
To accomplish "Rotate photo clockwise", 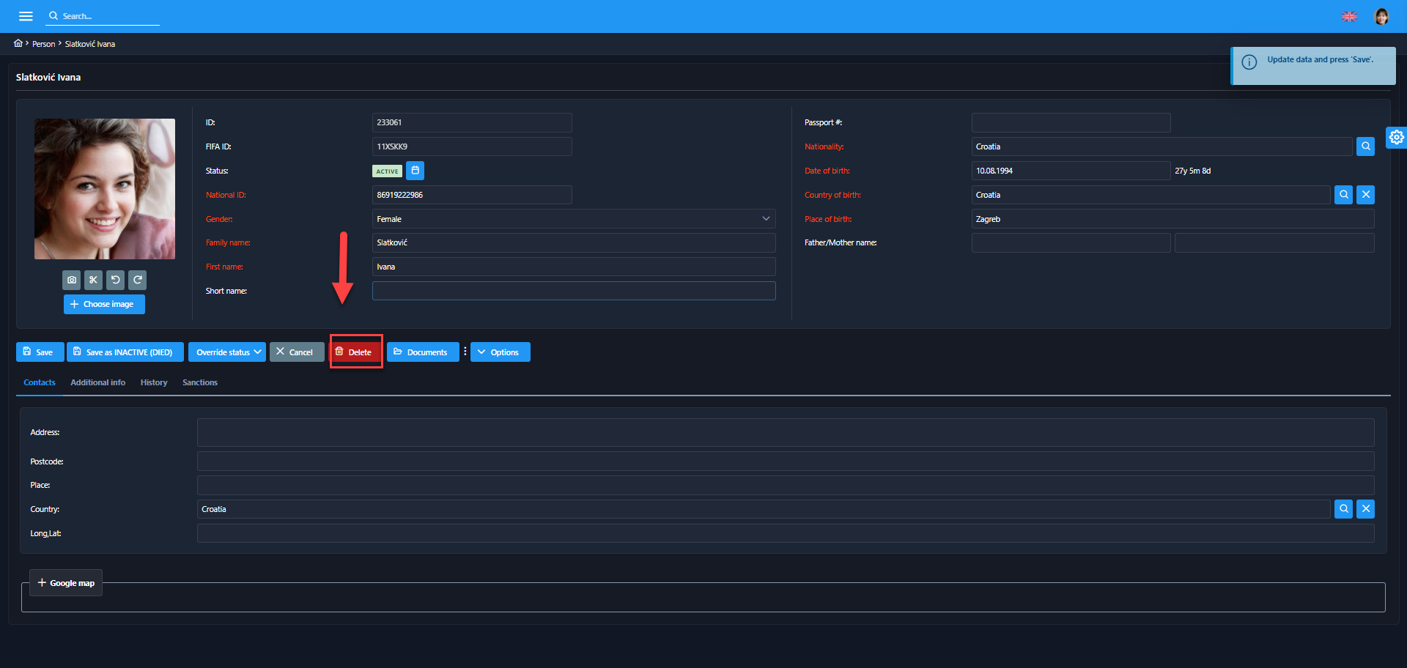I will 137,280.
